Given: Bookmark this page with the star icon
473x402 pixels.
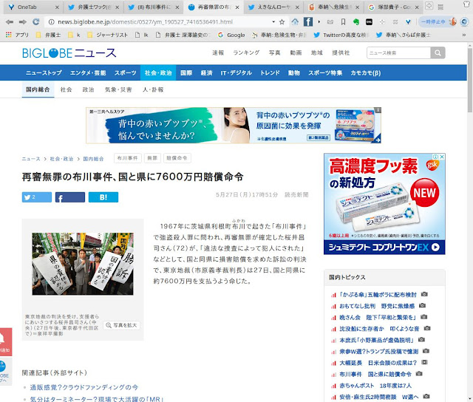Looking at the screenshot, I should 282,21.
